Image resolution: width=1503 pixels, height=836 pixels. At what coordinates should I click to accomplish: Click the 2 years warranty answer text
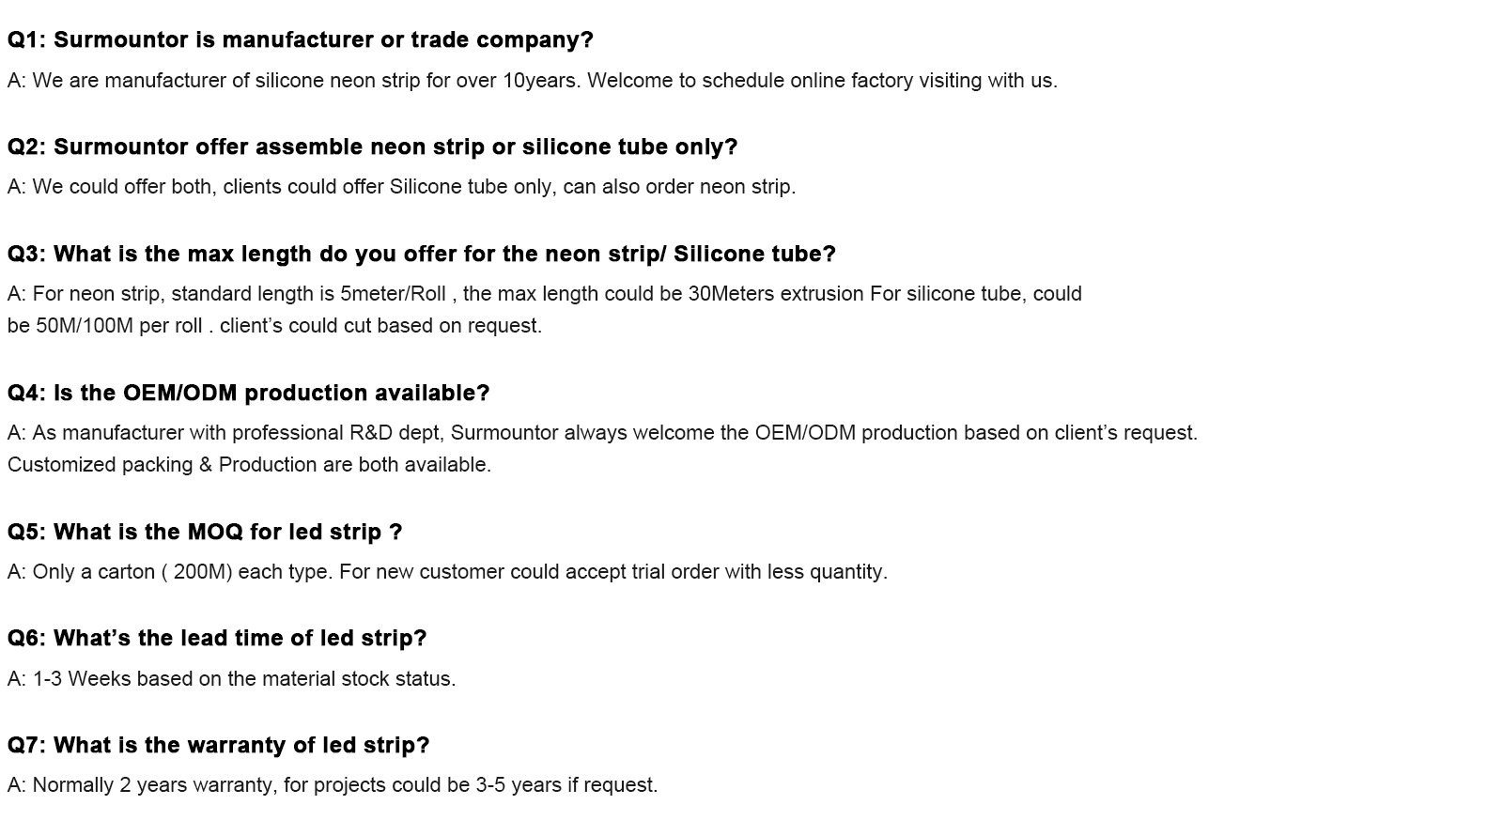pyautogui.click(x=333, y=785)
